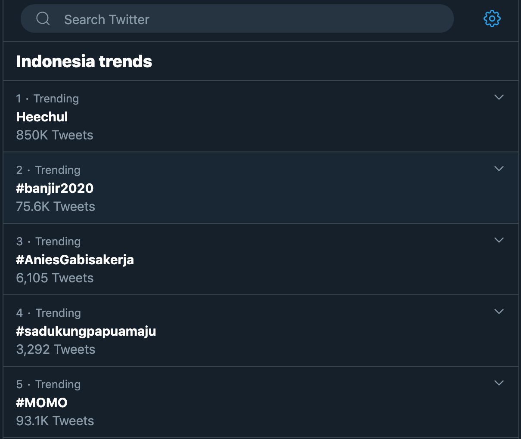This screenshot has height=439, width=521.
Task: Click the magnifying glass search icon
Action: [x=43, y=19]
